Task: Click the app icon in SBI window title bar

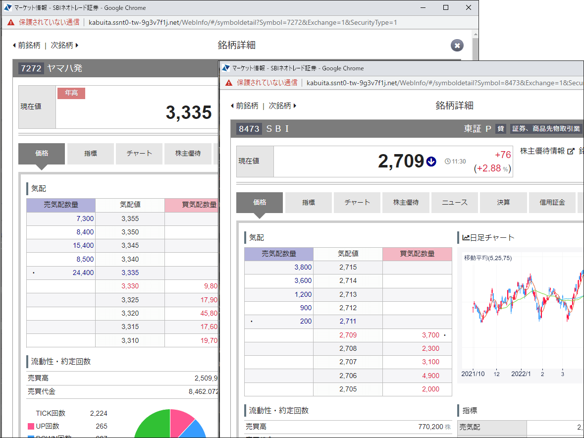Action: [226, 68]
